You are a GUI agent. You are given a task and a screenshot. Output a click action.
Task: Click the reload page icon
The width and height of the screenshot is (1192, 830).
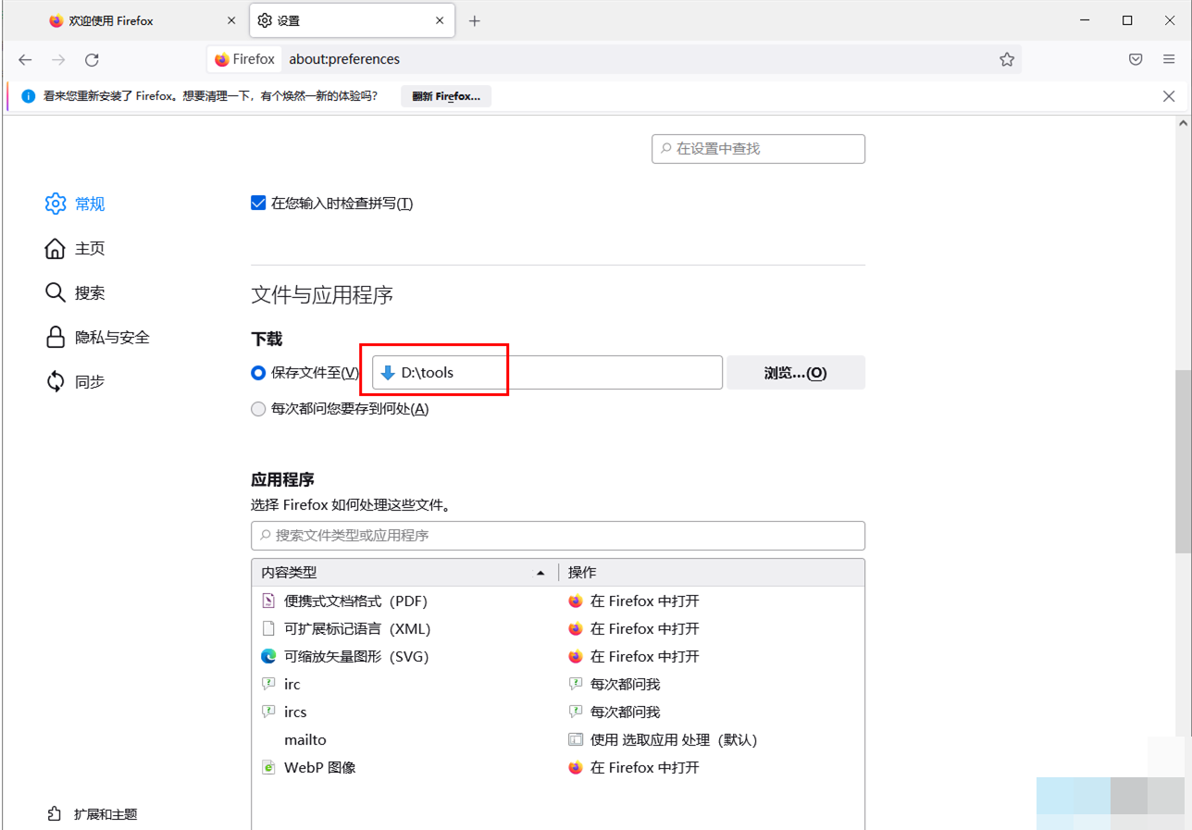coord(92,59)
